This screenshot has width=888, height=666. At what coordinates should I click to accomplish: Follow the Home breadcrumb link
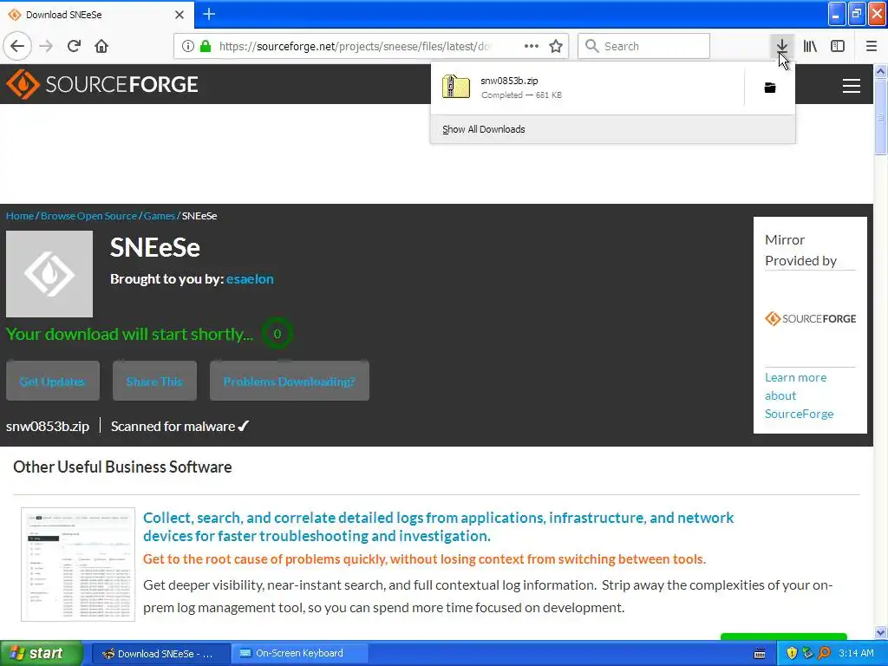(20, 216)
